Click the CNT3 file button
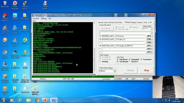Image resolution: width=184 pixels, height=103 pixels. pos(149,52)
